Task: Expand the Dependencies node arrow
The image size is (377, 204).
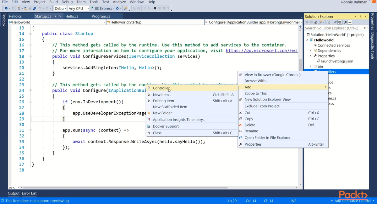Action: coord(311,51)
